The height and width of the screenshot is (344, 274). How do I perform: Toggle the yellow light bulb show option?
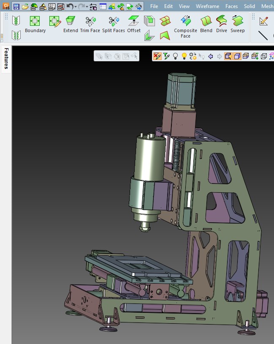[184, 56]
